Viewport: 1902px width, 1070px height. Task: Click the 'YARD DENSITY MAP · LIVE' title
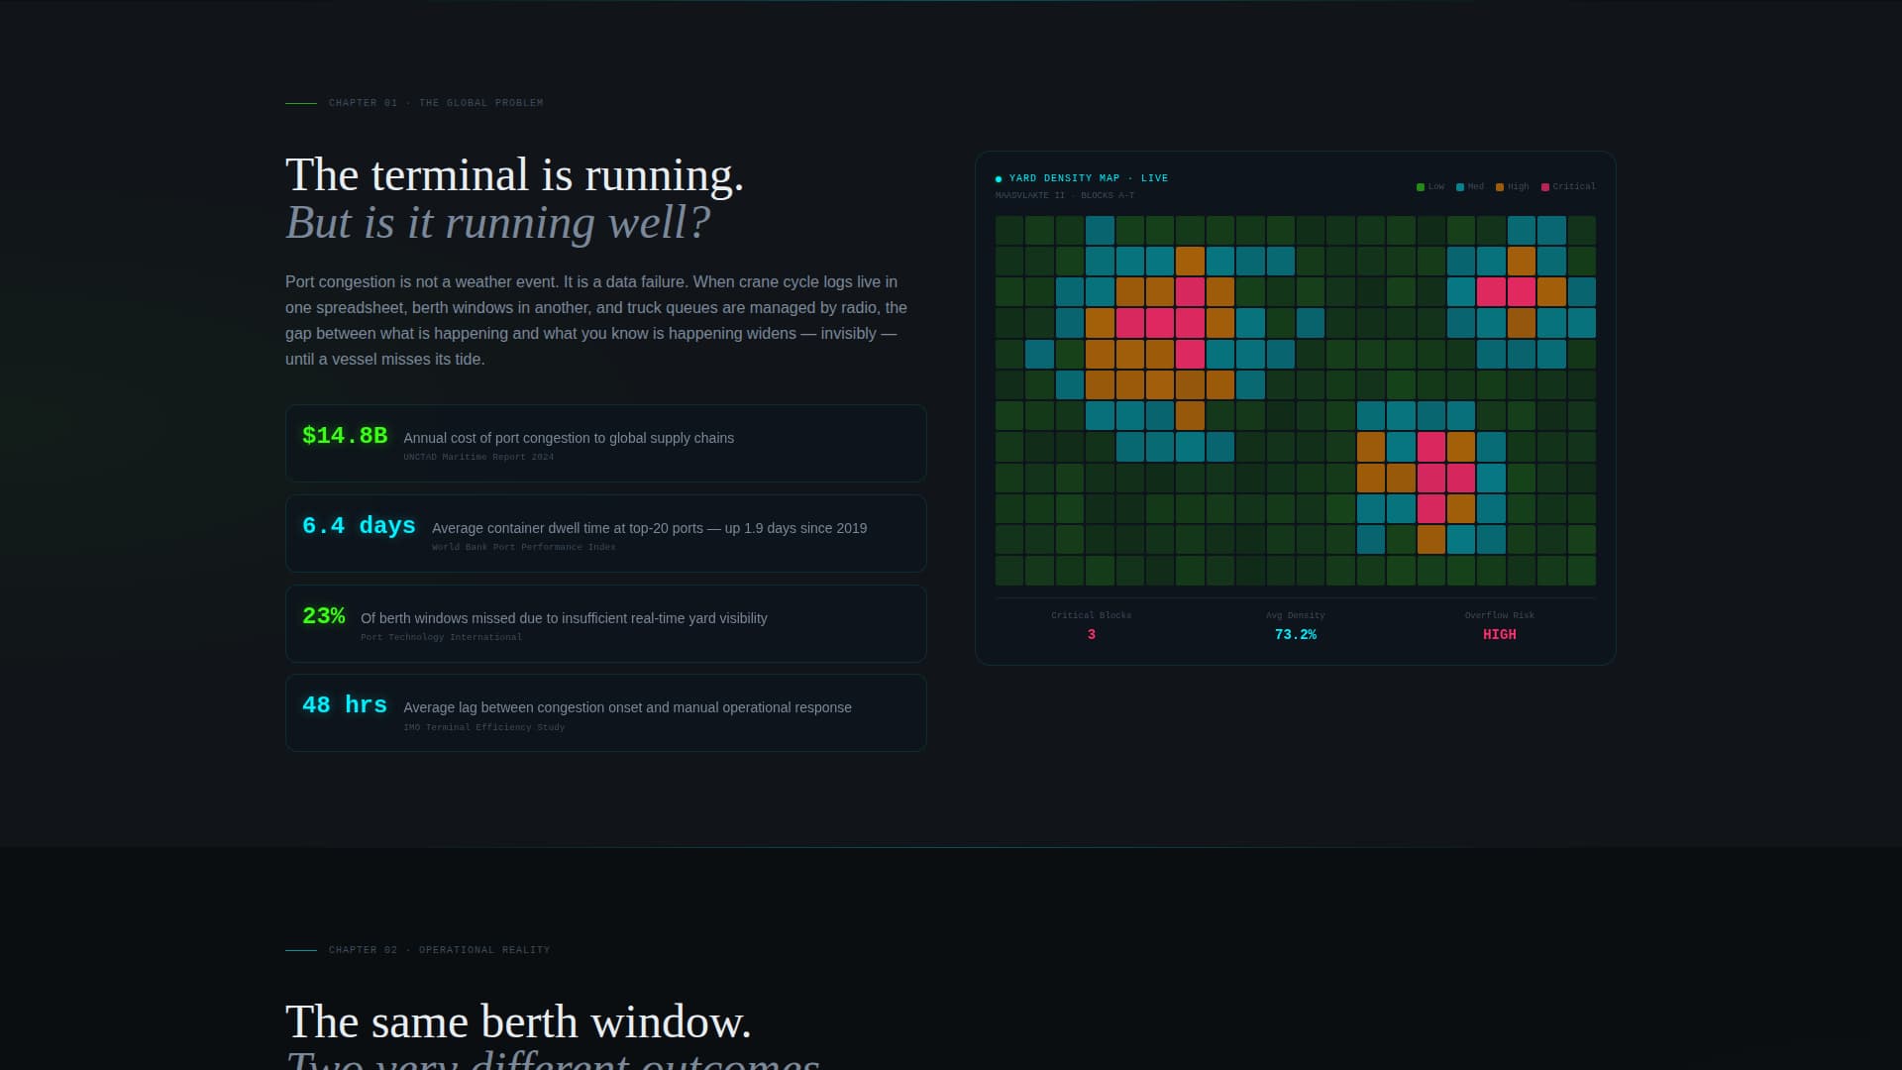(x=1089, y=178)
